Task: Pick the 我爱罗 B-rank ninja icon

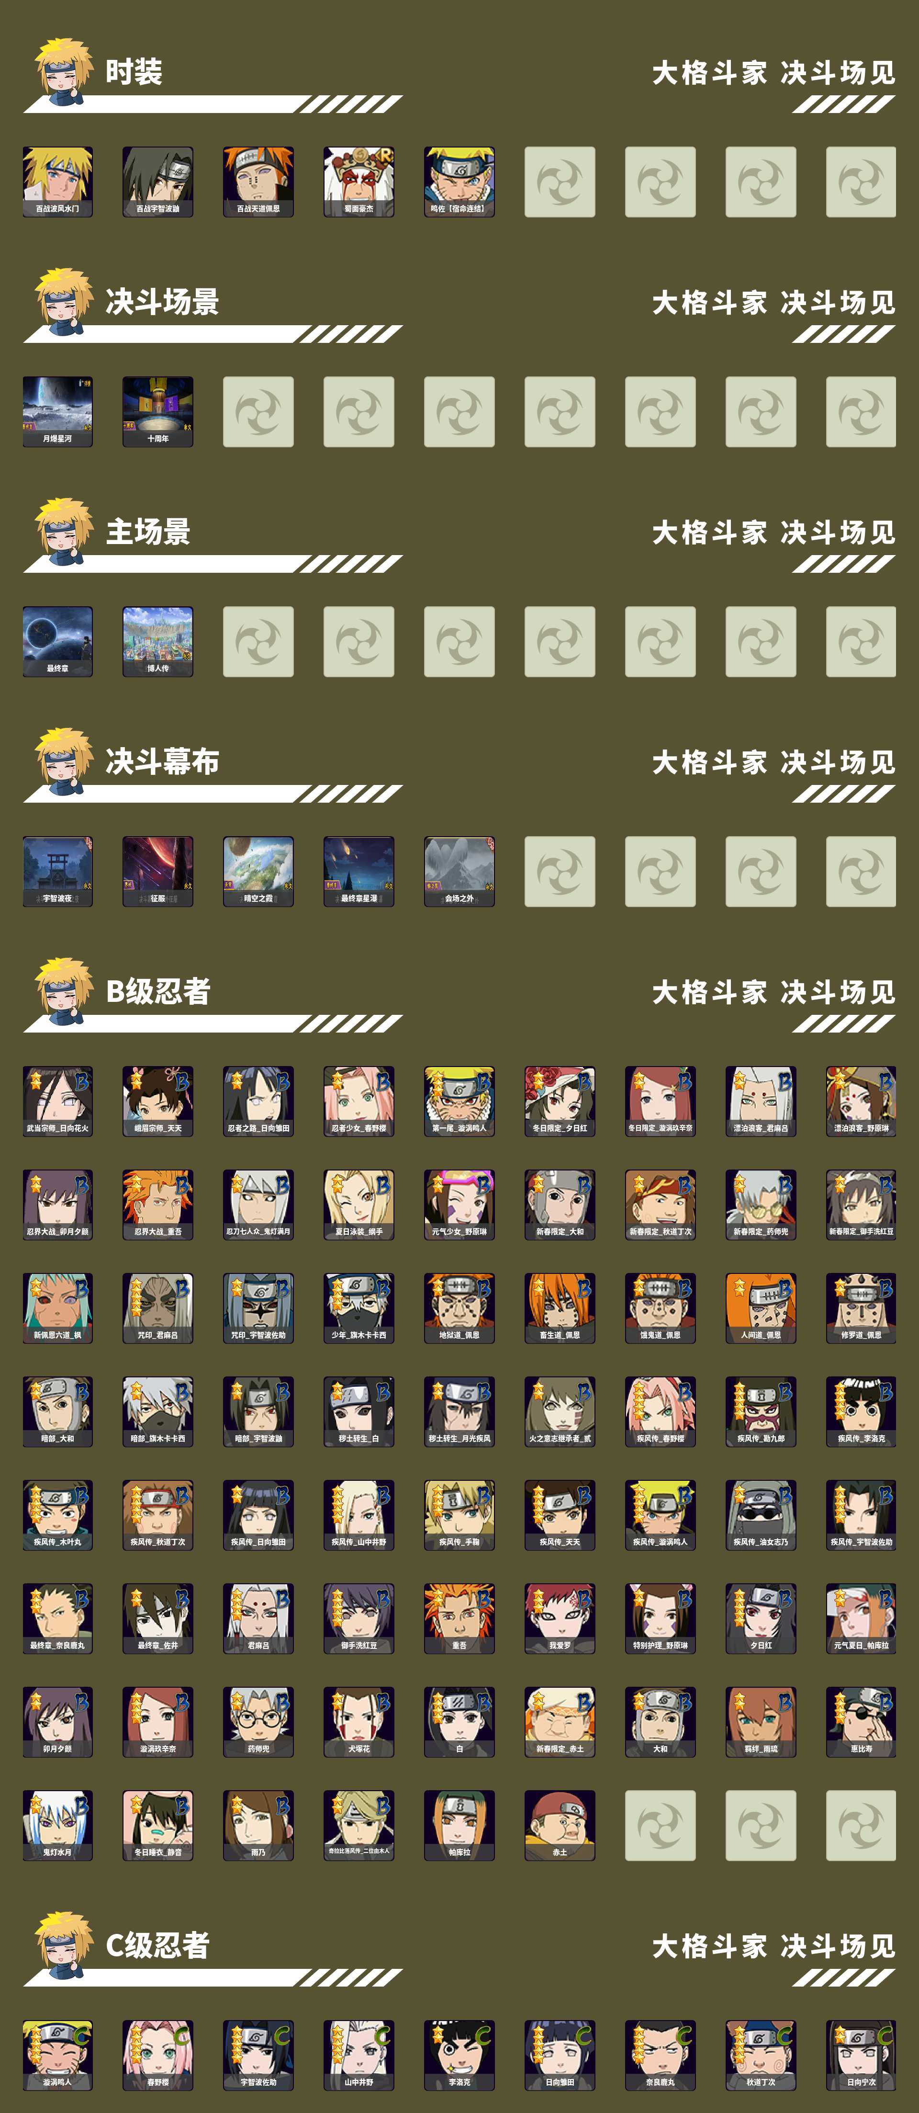Action: [560, 1618]
